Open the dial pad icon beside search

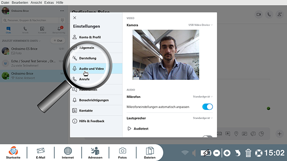62,20
